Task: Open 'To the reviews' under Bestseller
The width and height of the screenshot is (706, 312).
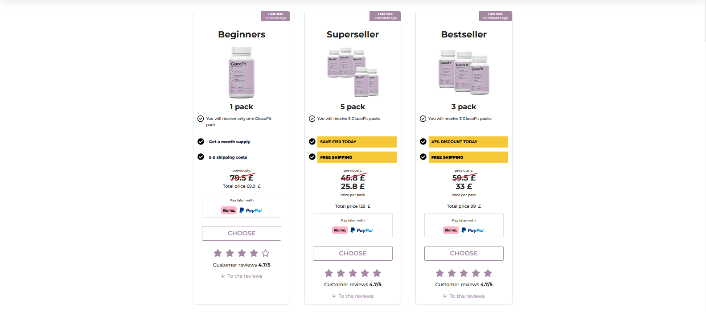Action: (x=467, y=296)
